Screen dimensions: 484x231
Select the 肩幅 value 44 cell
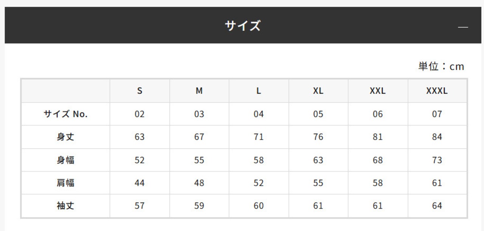pos(140,183)
